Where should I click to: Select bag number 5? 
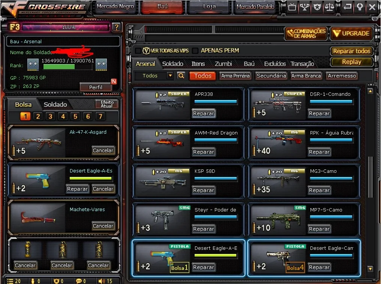click(75, 116)
